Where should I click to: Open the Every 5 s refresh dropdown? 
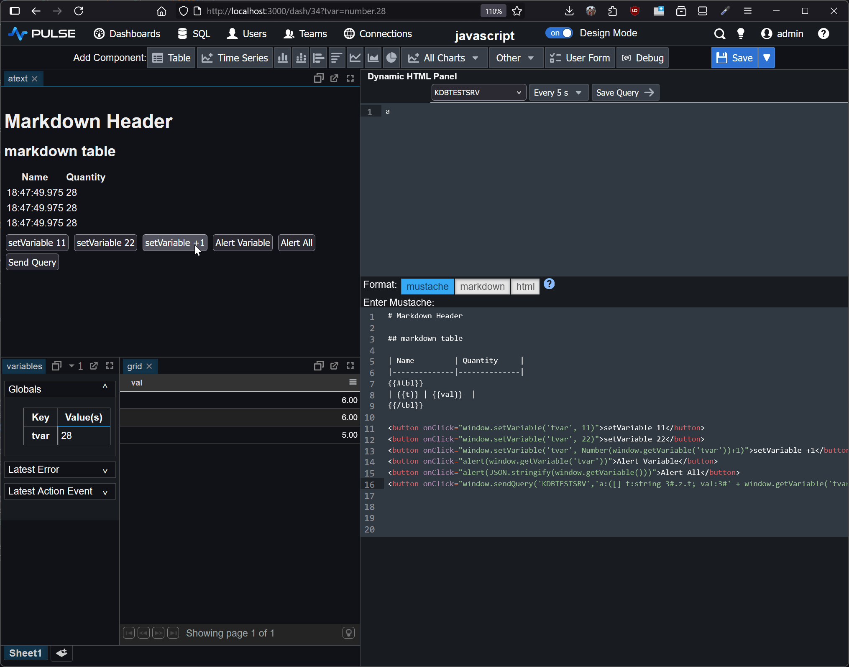(558, 93)
